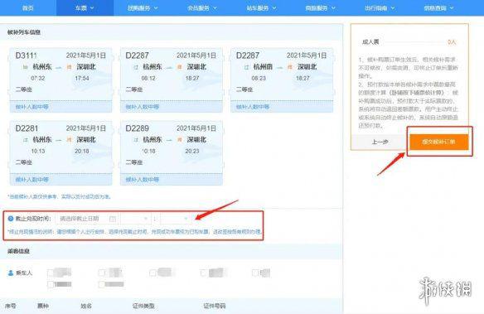Go back with the 上一步 button
The image size is (484, 314).
click(x=380, y=142)
